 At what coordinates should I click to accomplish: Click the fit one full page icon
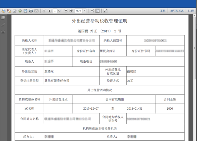[x=97, y=11]
